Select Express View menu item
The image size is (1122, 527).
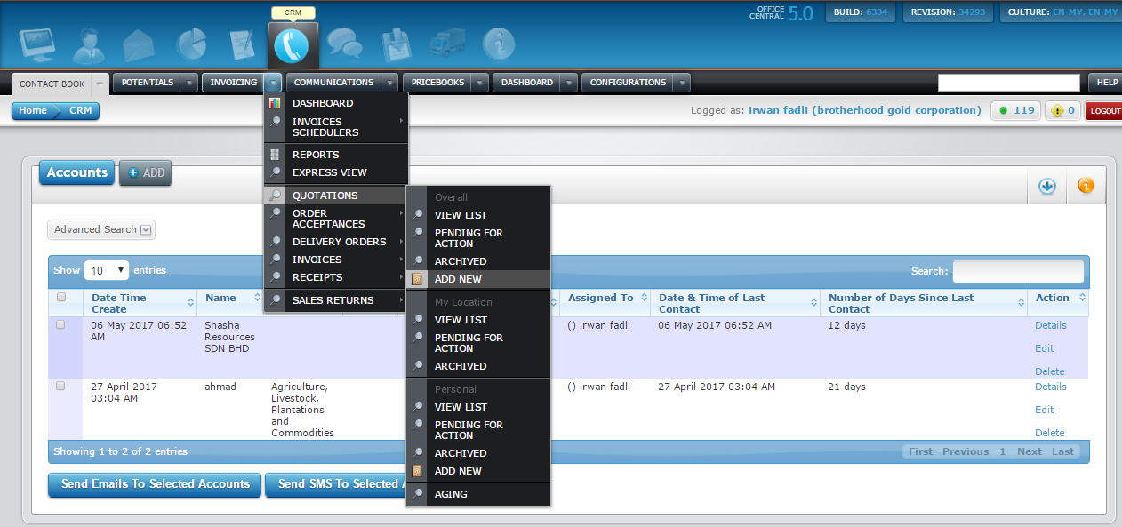(x=336, y=172)
